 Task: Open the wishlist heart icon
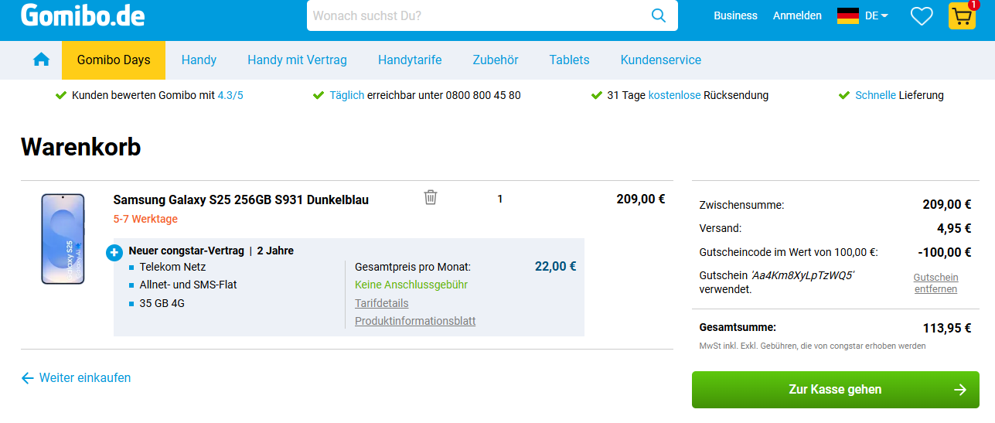pos(921,15)
